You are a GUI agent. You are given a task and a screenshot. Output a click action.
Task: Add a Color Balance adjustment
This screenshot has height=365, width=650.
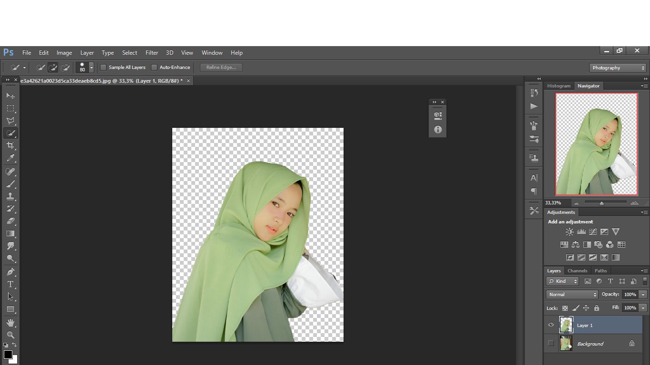tap(575, 245)
